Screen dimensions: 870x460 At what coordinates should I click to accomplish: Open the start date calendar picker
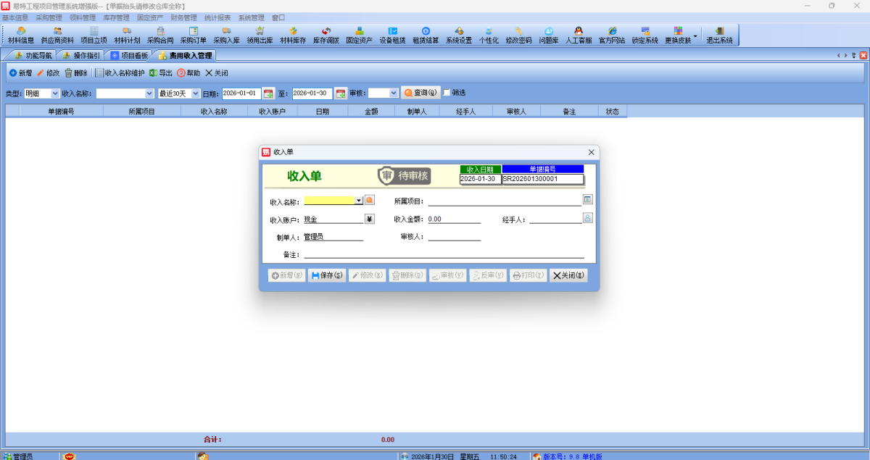pos(268,93)
